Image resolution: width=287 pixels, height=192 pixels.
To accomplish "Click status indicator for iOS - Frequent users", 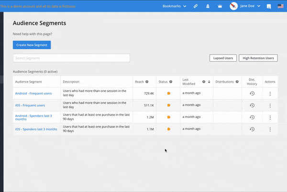I will (x=169, y=105).
